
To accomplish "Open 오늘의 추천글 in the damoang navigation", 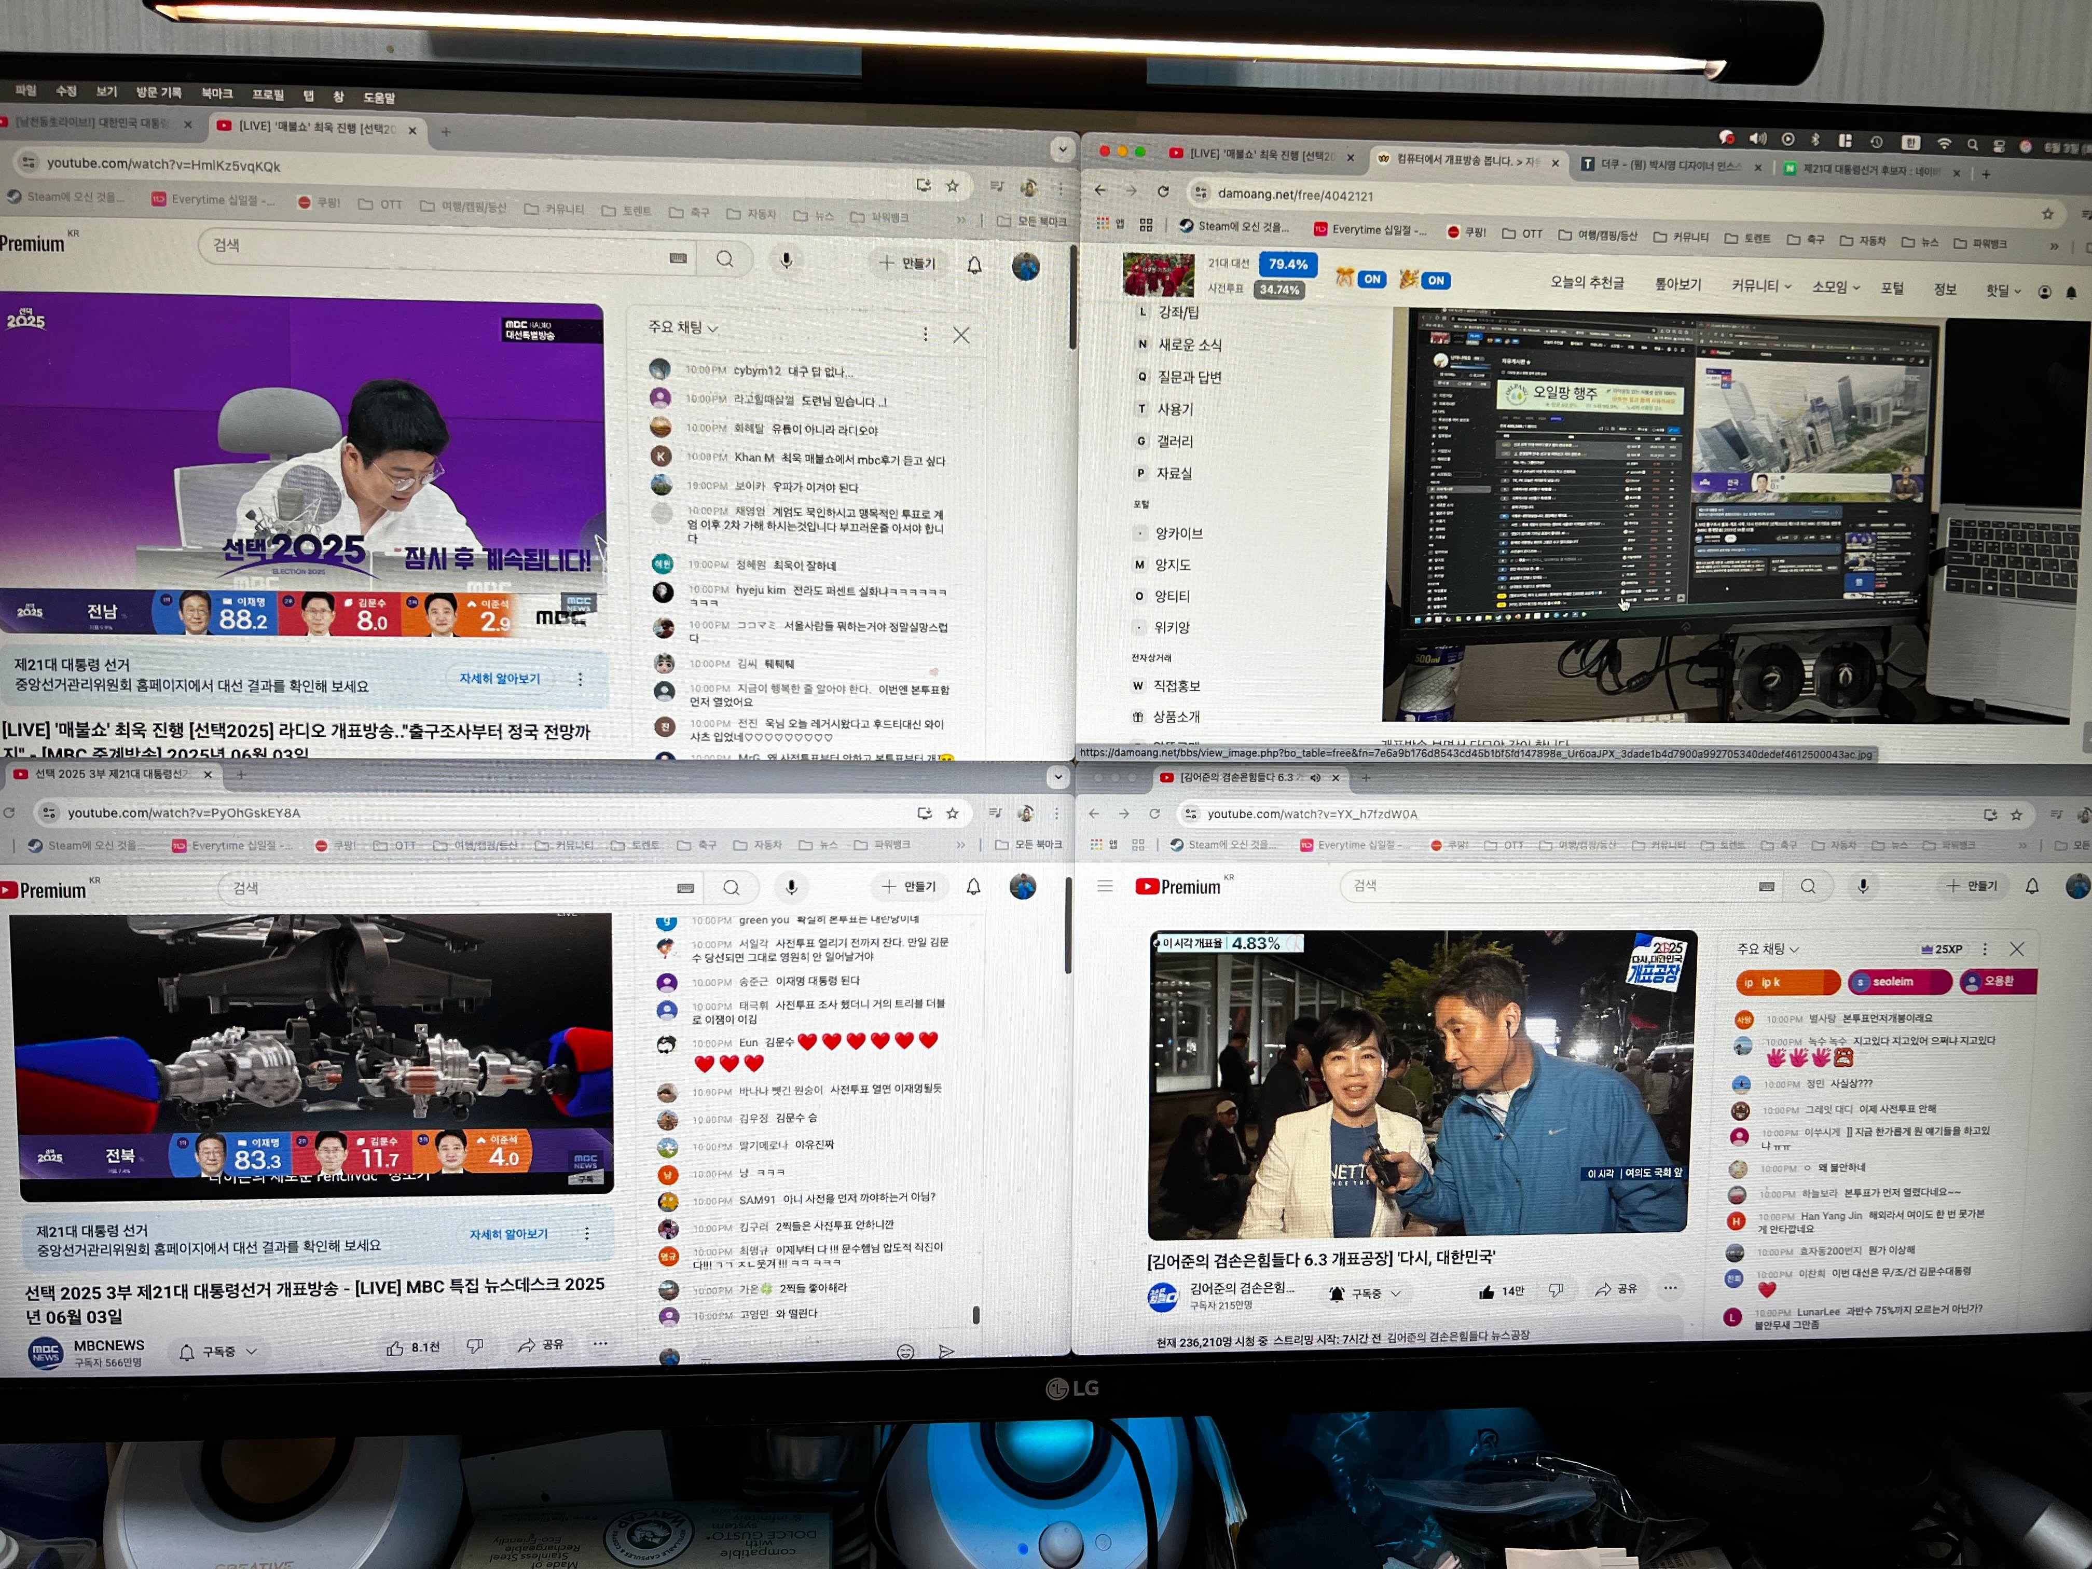I will (1587, 282).
